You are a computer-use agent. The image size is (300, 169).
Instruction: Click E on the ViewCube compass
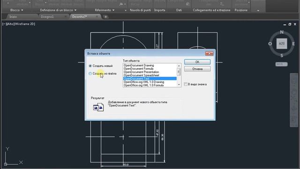(293, 44)
